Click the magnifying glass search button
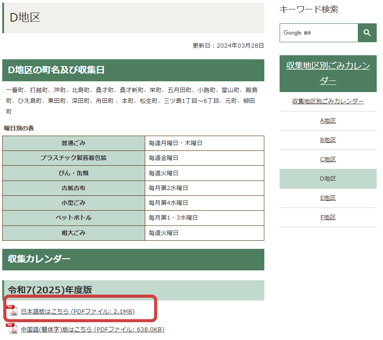The width and height of the screenshot is (383, 340). point(367,33)
